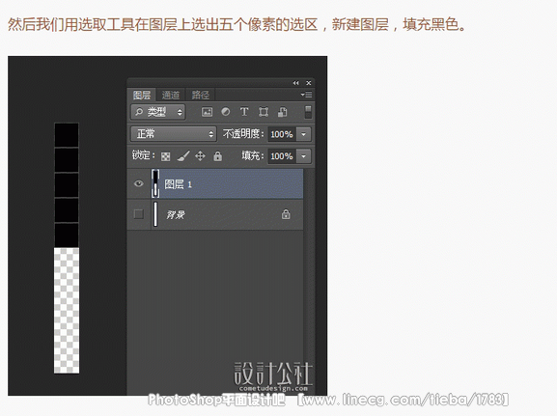Lock image pixels brush icon

click(x=183, y=155)
